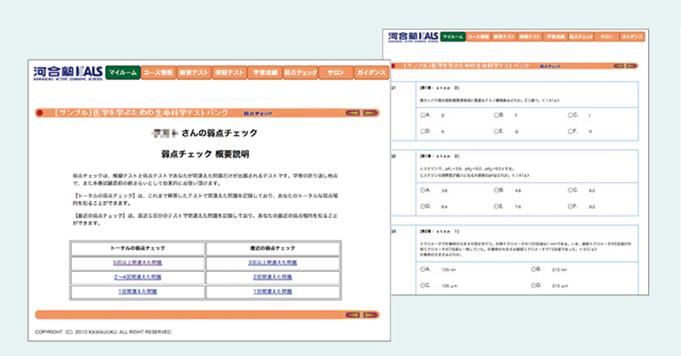
Task: Open the 2〜4回間違えた問題 link
Action: [x=137, y=278]
